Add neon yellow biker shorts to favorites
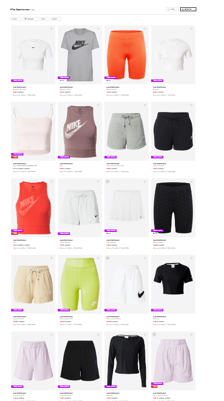 coord(98,258)
